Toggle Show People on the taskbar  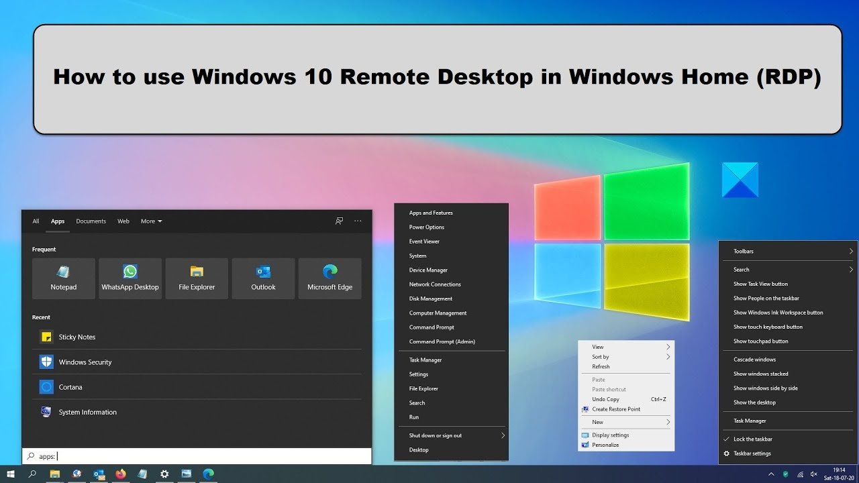(766, 298)
